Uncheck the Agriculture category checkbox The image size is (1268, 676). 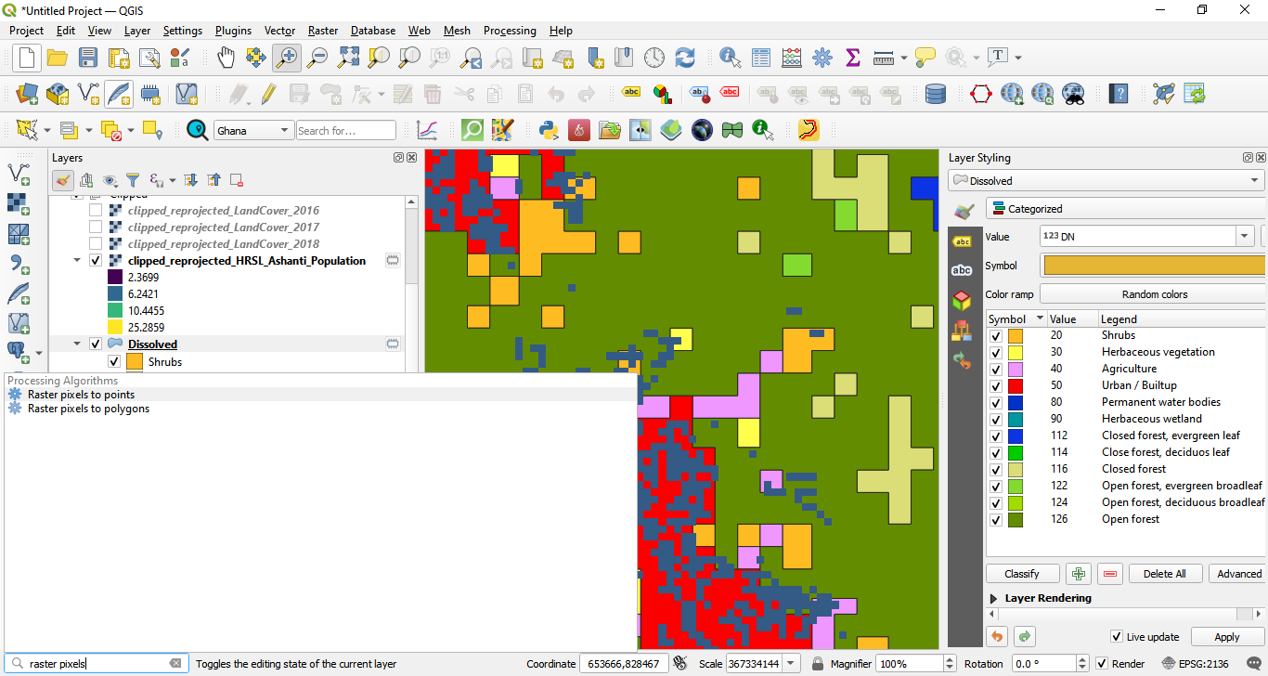tap(996, 369)
